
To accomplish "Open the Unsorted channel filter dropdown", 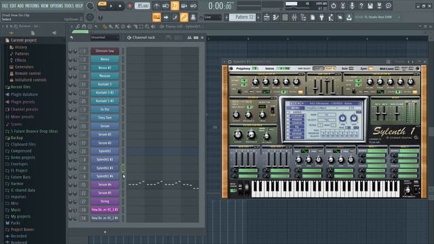I will pyautogui.click(x=104, y=37).
